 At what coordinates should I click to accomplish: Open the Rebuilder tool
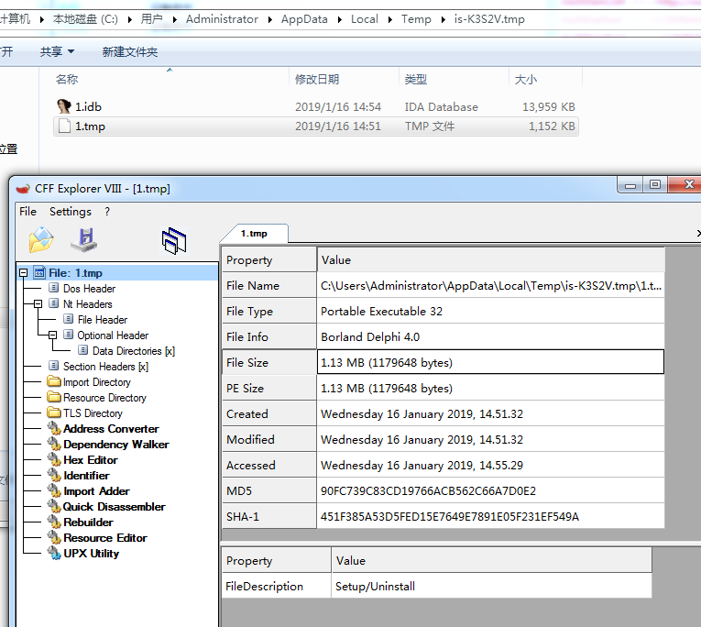pos(88,522)
